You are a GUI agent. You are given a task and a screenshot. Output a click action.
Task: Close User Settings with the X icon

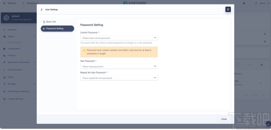pos(228,9)
